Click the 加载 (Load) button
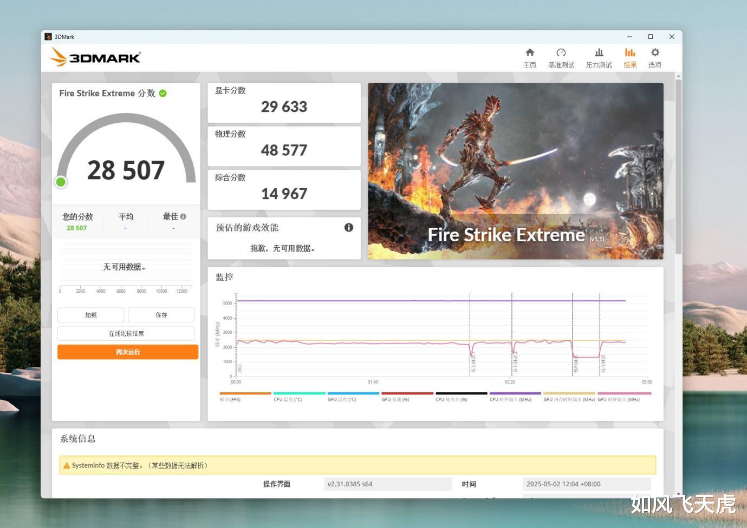The height and width of the screenshot is (528, 747). (x=91, y=315)
